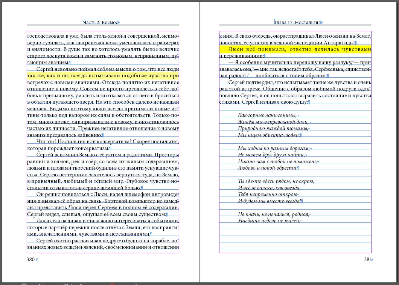
Task: Click the line "Что это? Ностальгия или консерватизм?"
Action: click(x=108, y=141)
